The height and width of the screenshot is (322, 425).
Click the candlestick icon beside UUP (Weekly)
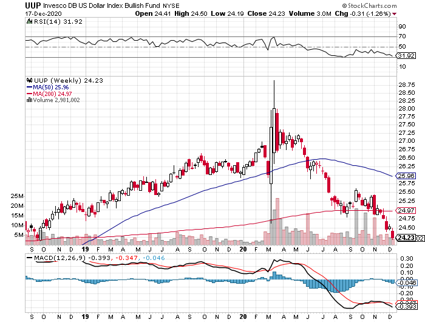tap(29, 80)
